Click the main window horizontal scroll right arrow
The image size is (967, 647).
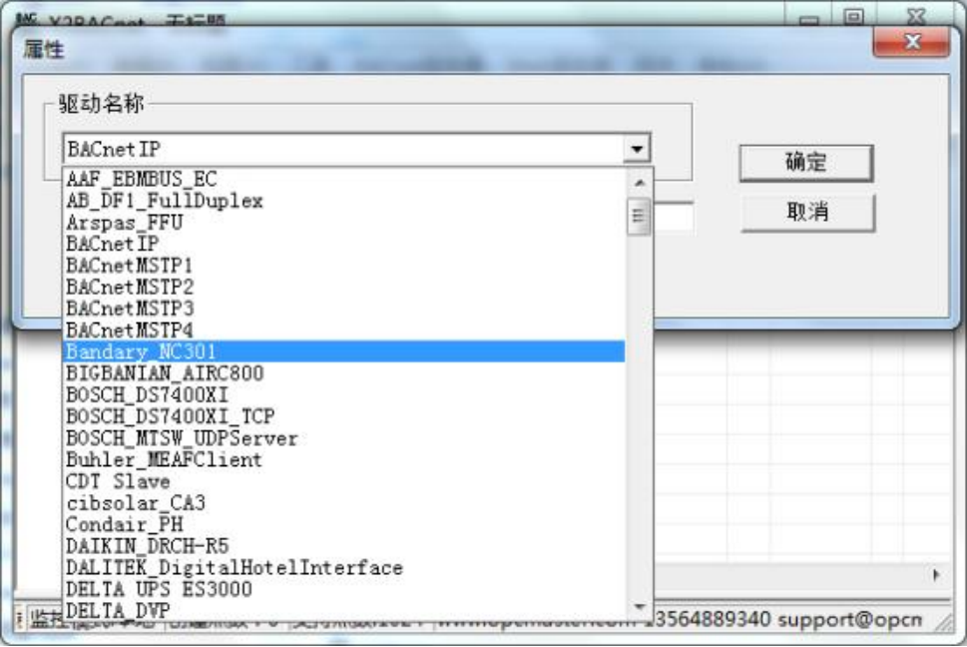pos(936,575)
